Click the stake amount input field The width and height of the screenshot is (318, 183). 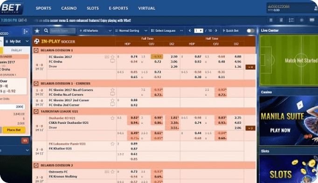(x=12, y=106)
